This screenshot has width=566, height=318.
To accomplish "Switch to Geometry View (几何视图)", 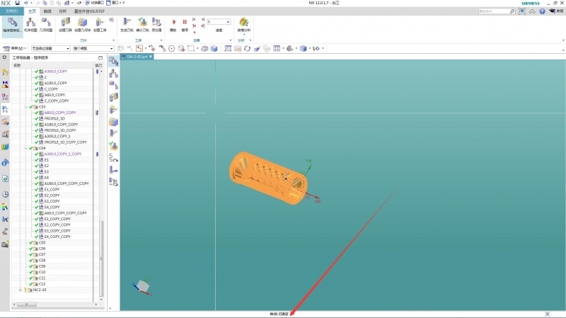I will pos(46,25).
